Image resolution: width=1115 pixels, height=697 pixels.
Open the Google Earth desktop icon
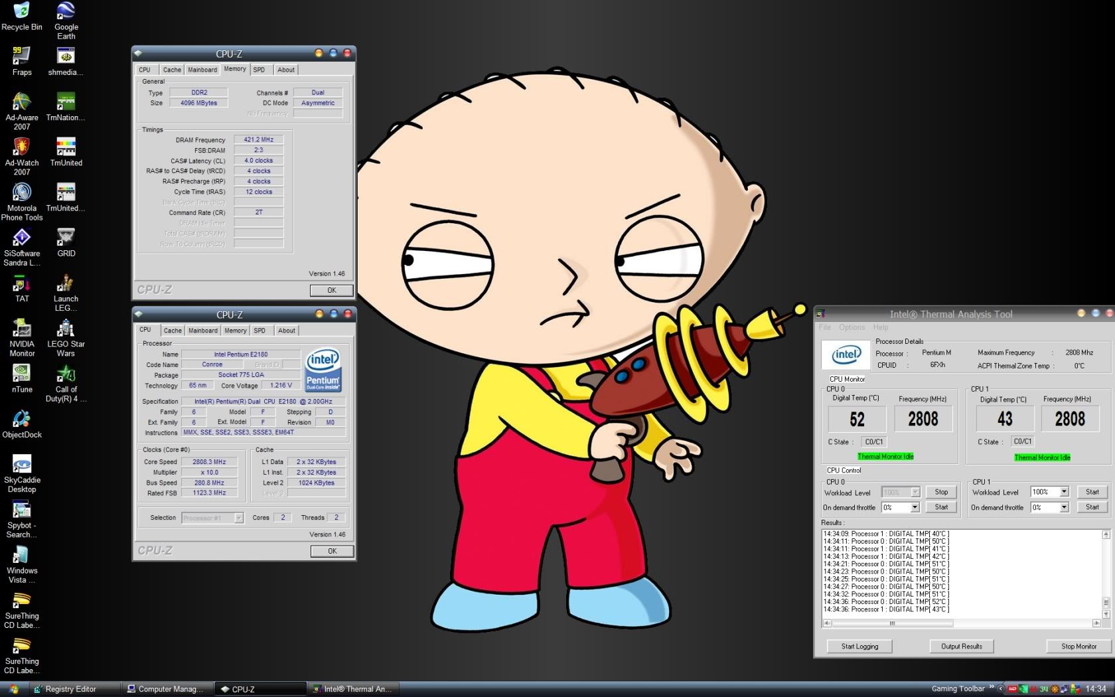click(x=66, y=12)
